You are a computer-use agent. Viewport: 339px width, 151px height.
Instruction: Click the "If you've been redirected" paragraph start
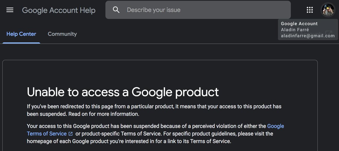(x=51, y=106)
